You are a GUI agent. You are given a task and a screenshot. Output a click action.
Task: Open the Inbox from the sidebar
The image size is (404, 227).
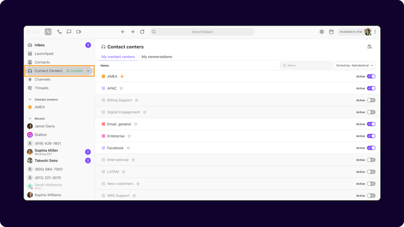pos(40,45)
